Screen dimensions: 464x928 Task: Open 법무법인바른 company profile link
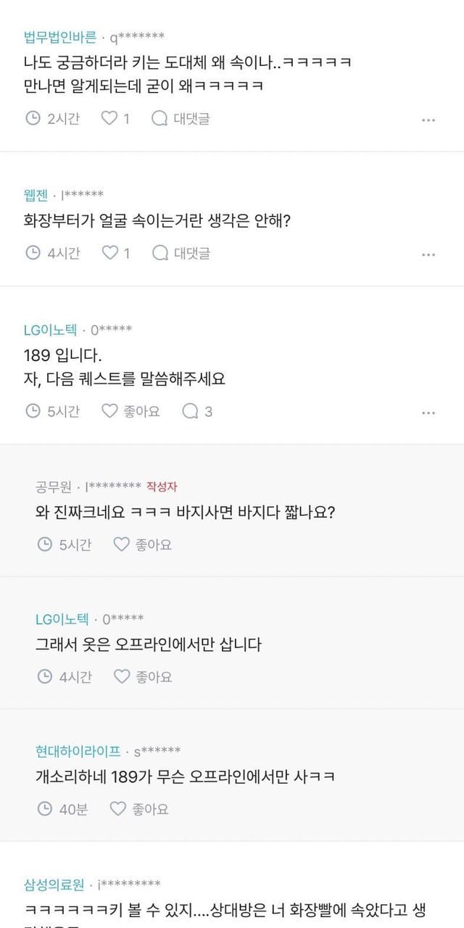(60, 36)
